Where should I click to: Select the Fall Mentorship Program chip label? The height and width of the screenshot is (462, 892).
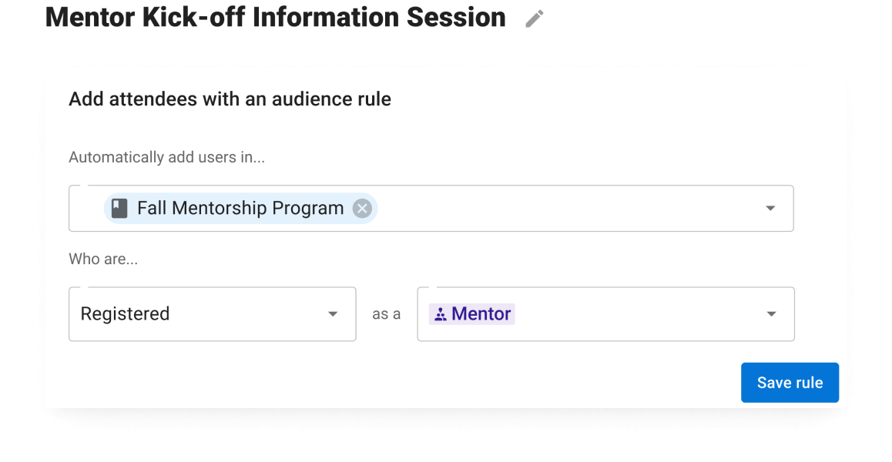pyautogui.click(x=240, y=208)
